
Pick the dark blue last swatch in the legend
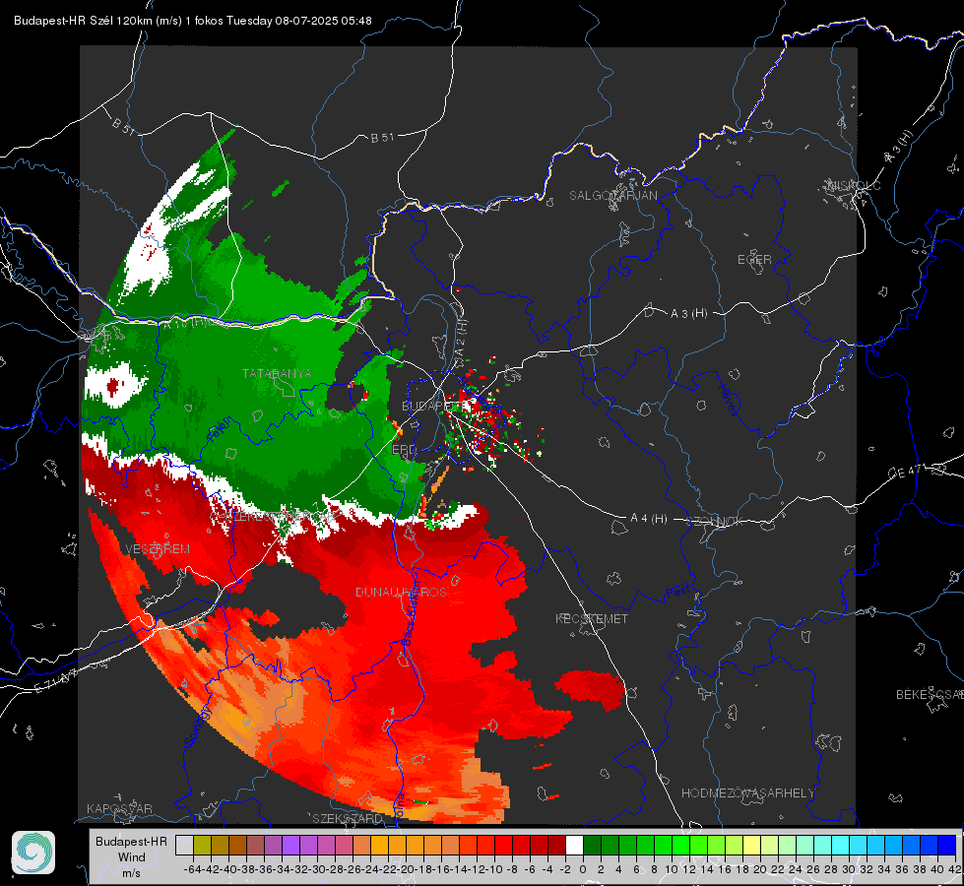pos(947,846)
